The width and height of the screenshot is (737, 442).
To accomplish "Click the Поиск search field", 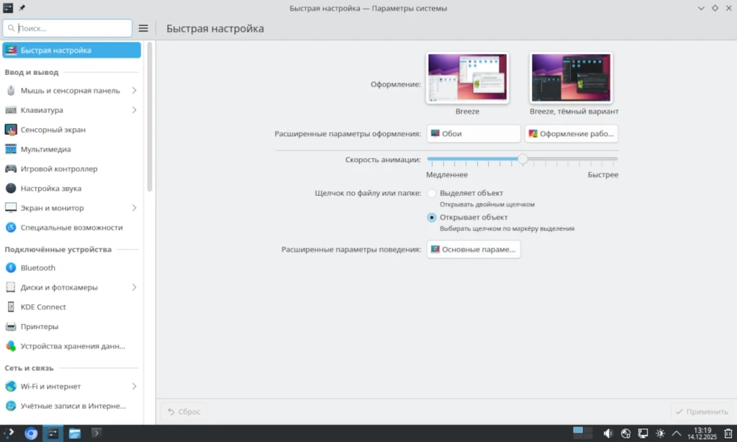I will (x=67, y=28).
